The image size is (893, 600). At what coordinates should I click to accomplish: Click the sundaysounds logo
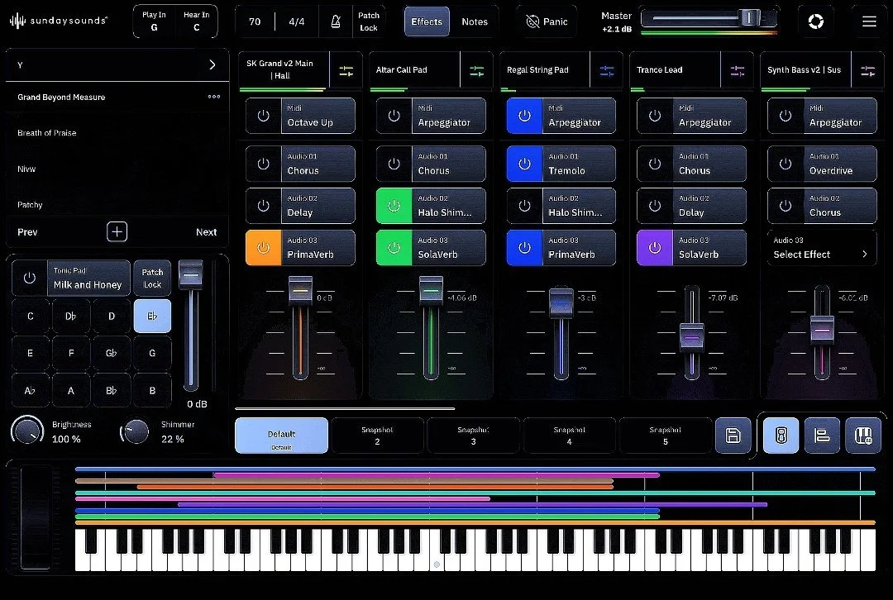[x=58, y=21]
